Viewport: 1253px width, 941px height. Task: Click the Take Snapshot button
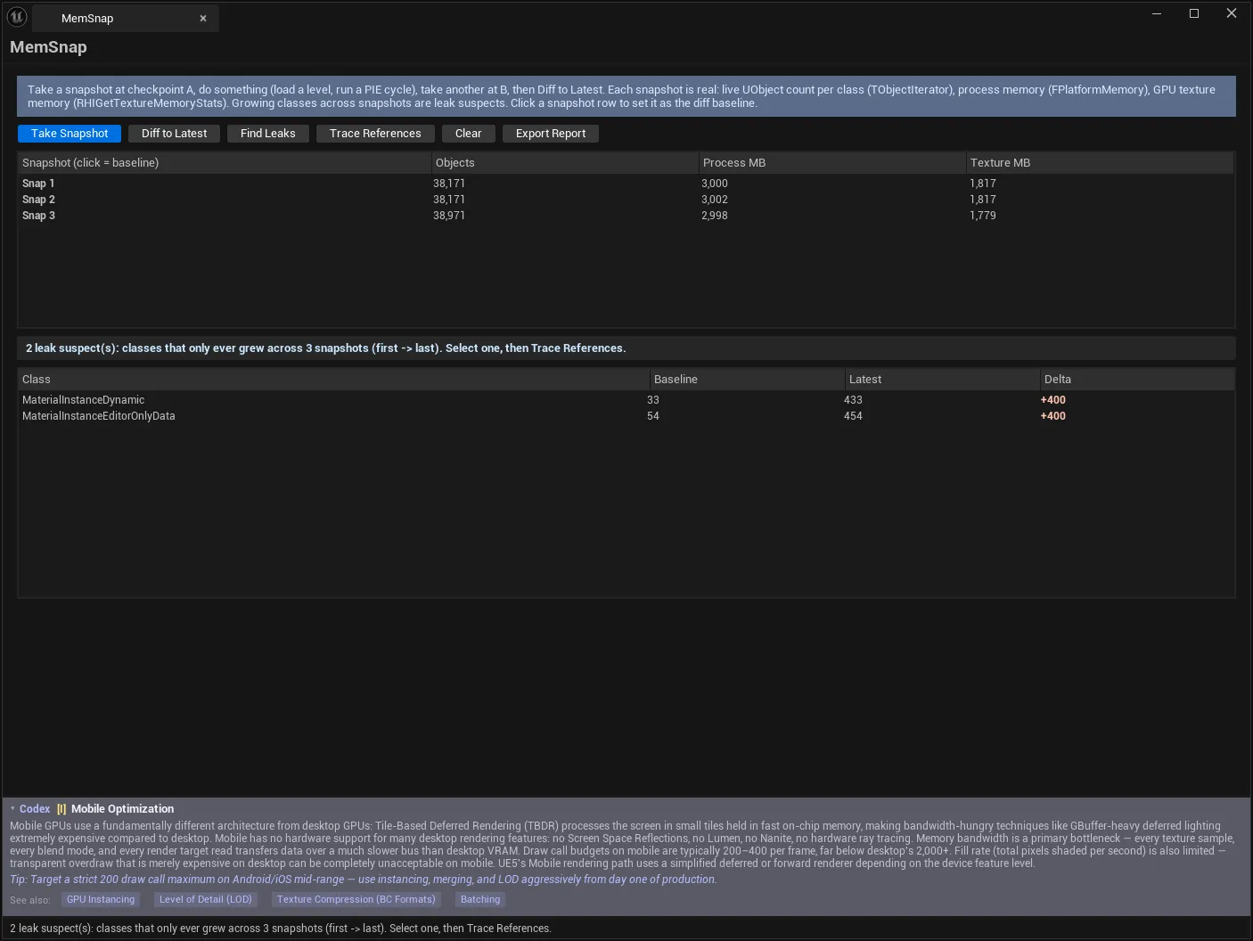(x=70, y=134)
